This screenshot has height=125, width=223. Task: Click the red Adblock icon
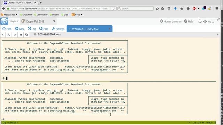click(194, 9)
